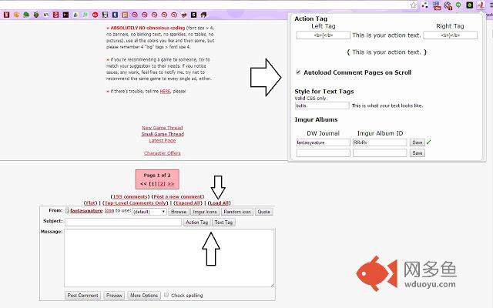Click the Quote button
This screenshot has width=493, height=308.
click(263, 212)
